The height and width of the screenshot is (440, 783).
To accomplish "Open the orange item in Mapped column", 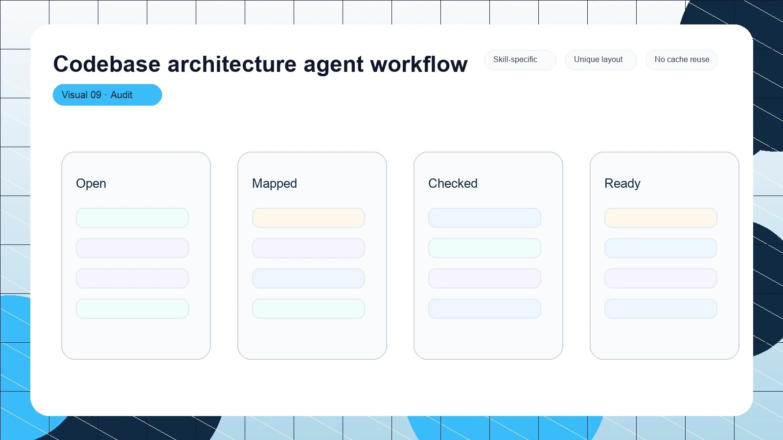I will pos(308,218).
